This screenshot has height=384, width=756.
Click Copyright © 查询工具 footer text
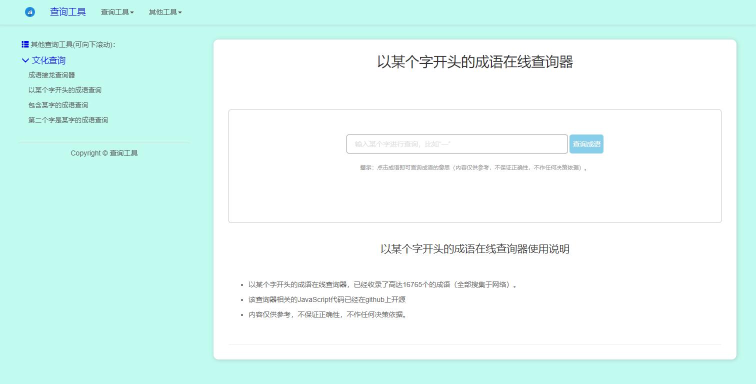click(x=104, y=153)
